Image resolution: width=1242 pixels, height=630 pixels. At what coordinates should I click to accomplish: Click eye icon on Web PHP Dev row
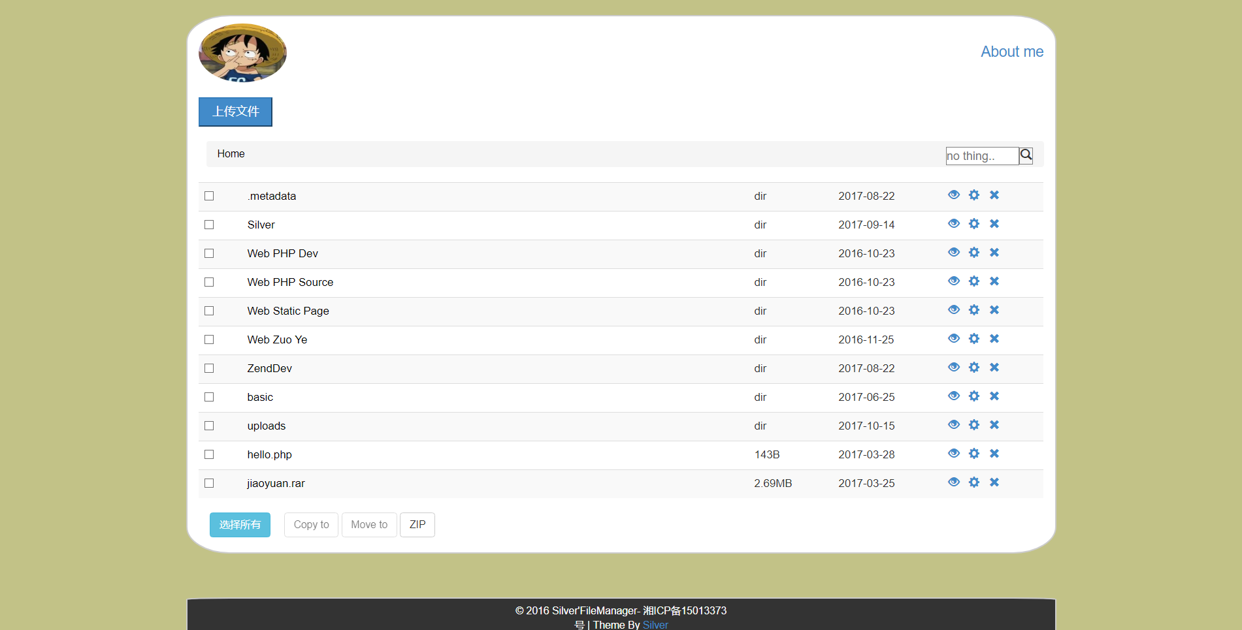coord(954,253)
